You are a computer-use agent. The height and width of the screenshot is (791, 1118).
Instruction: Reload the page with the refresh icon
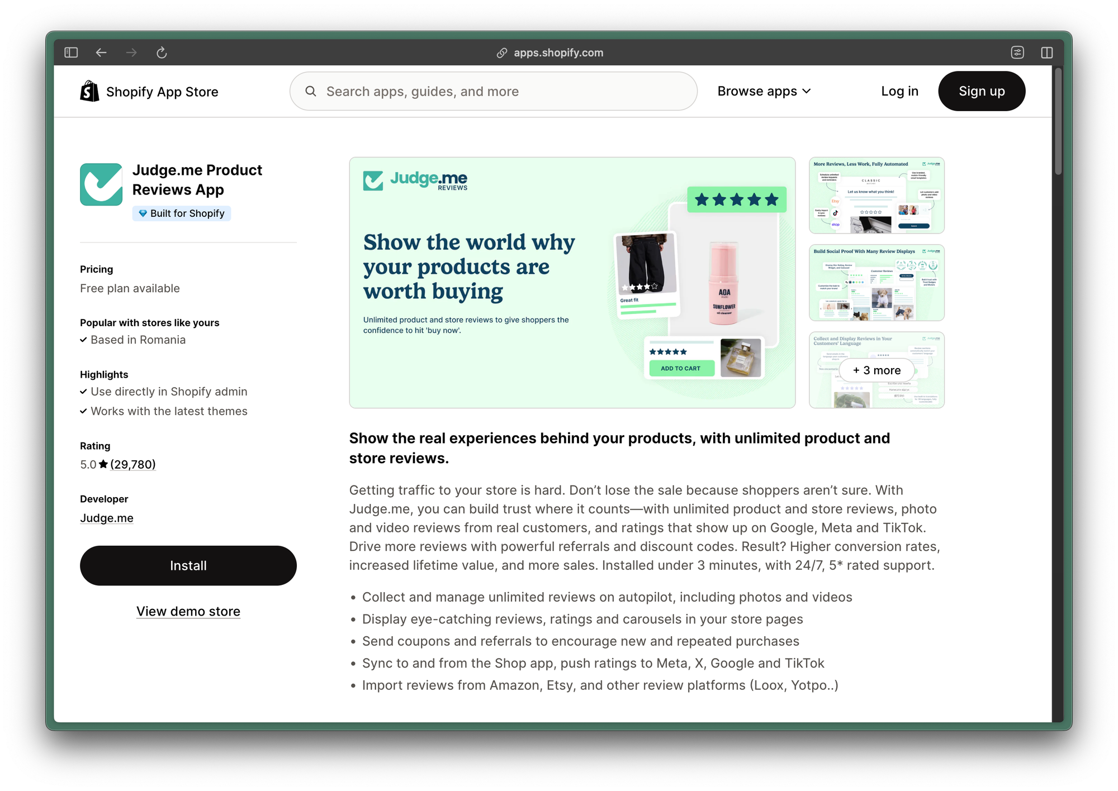[162, 53]
